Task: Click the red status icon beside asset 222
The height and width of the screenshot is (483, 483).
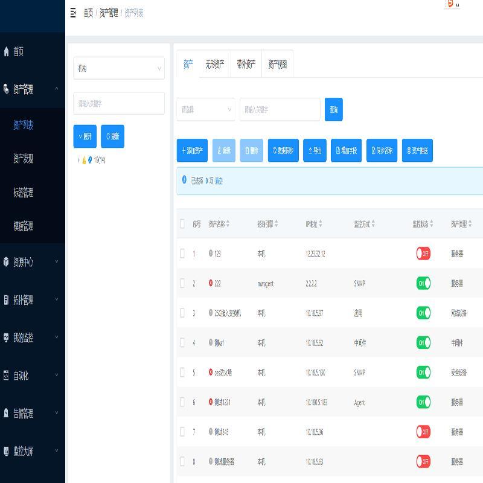Action: 211,283
